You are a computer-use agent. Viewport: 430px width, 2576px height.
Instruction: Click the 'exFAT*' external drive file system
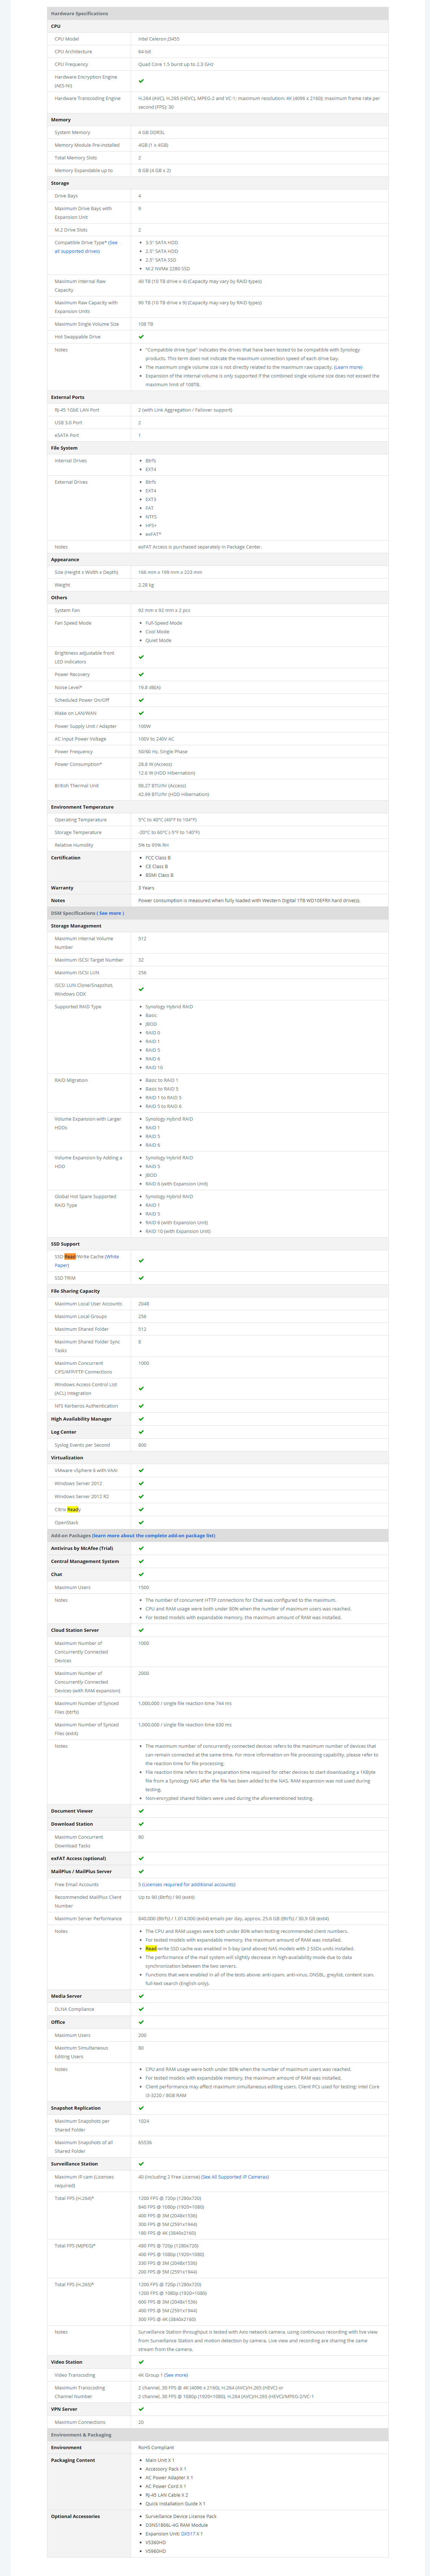pyautogui.click(x=153, y=534)
